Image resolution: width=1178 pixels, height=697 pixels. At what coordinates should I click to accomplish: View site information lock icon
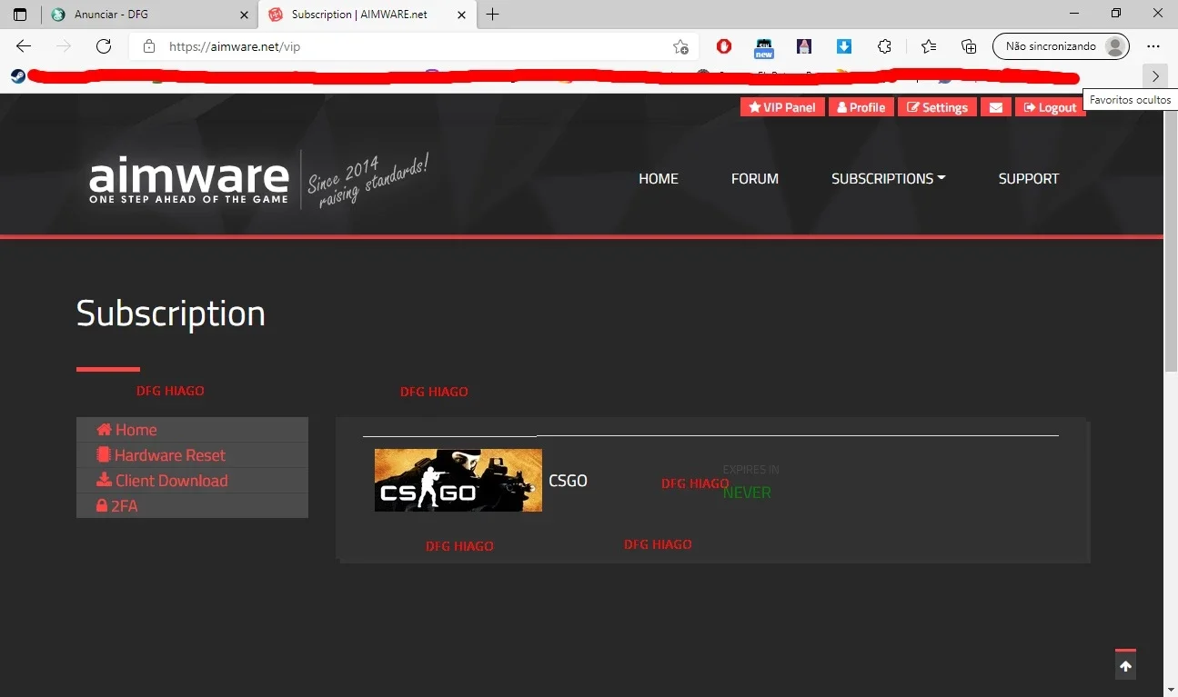coord(149,46)
